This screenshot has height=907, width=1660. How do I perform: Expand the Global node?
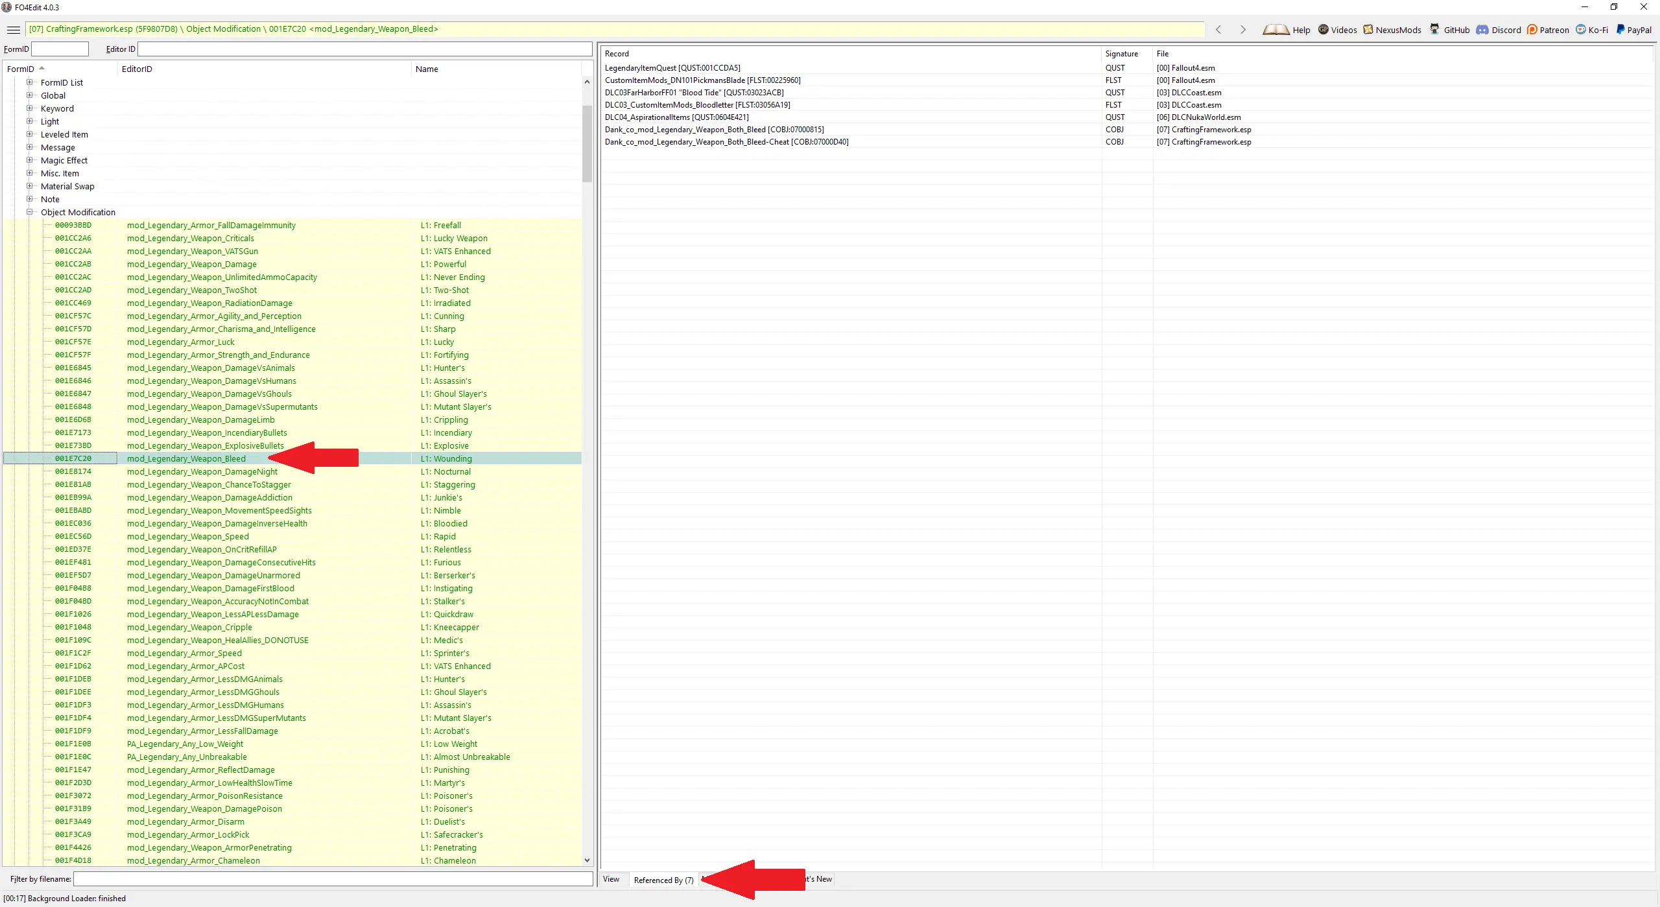pos(29,95)
